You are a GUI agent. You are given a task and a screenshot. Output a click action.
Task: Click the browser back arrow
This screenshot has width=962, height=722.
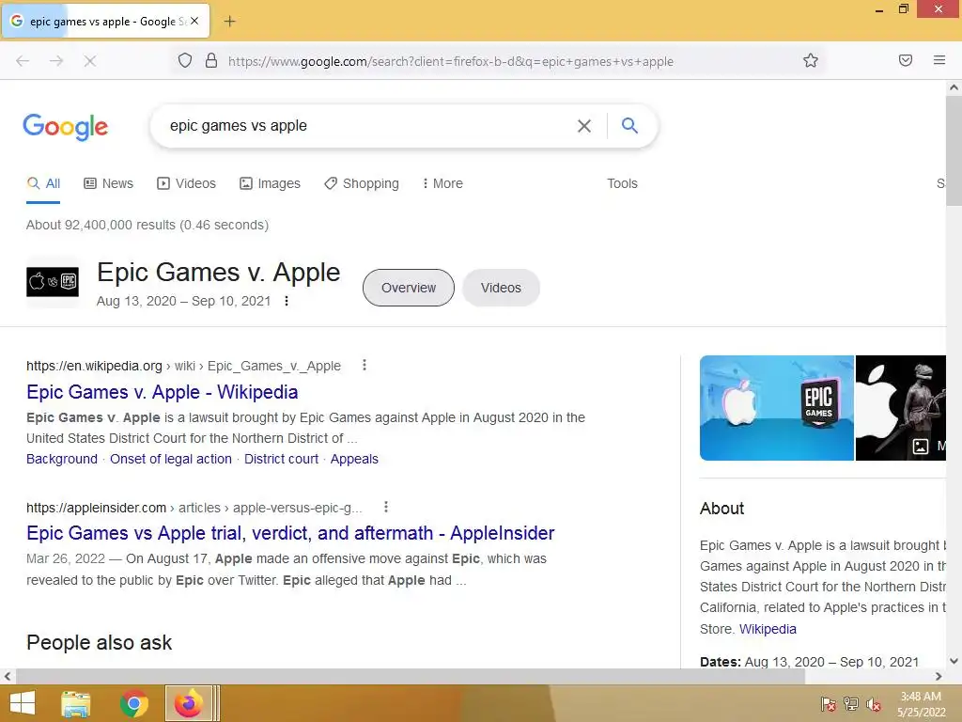(x=23, y=61)
